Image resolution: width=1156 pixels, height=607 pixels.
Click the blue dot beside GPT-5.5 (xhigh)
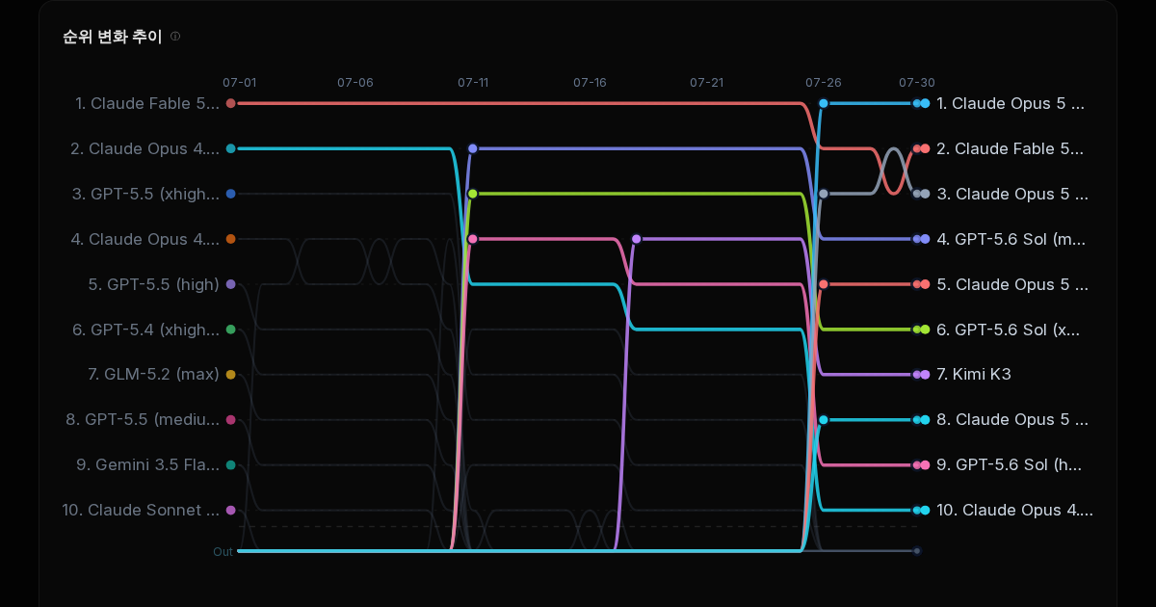[x=230, y=194]
